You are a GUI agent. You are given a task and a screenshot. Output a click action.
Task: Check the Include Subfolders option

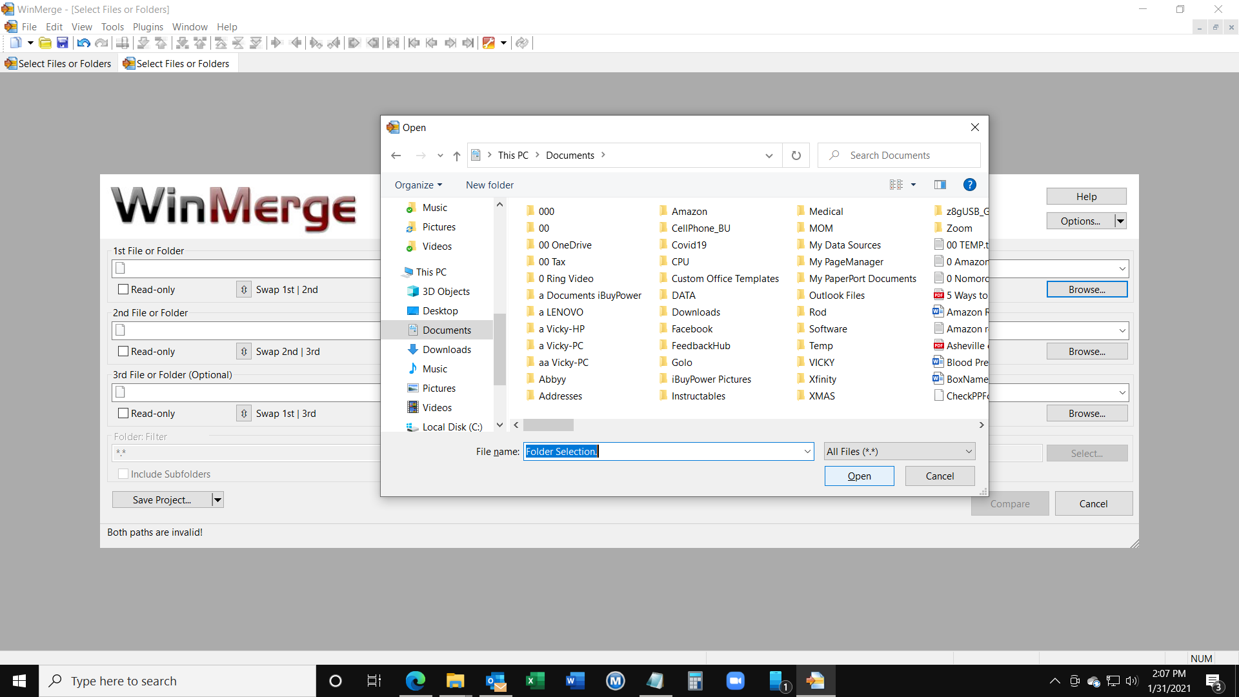tap(123, 473)
